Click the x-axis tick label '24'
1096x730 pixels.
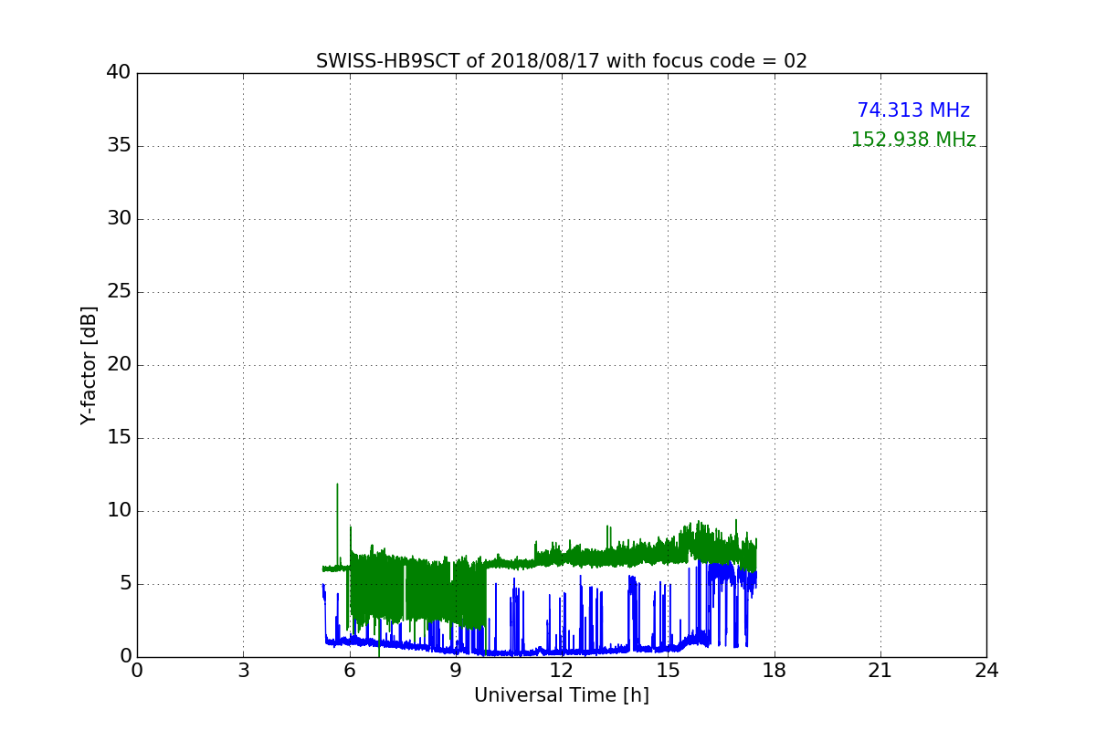point(986,670)
